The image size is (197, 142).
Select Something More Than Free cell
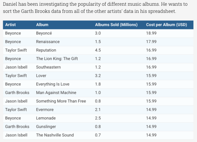(61, 101)
